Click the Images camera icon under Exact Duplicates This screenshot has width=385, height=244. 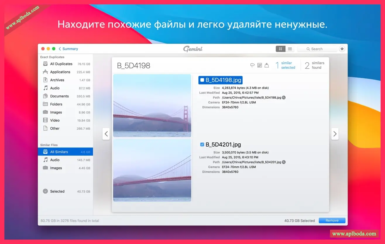45,112
